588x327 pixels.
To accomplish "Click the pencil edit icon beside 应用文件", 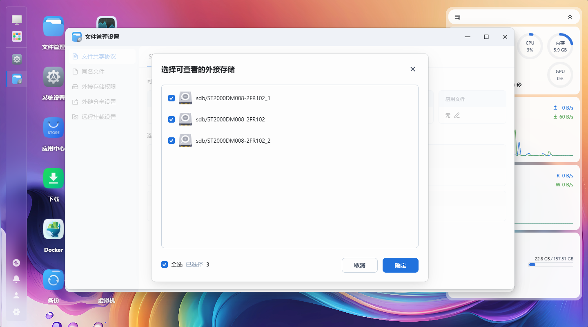I will [x=457, y=116].
